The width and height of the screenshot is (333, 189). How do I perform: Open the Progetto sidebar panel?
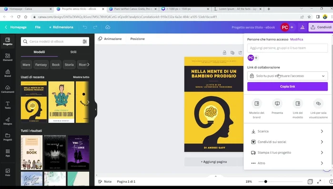8,41
